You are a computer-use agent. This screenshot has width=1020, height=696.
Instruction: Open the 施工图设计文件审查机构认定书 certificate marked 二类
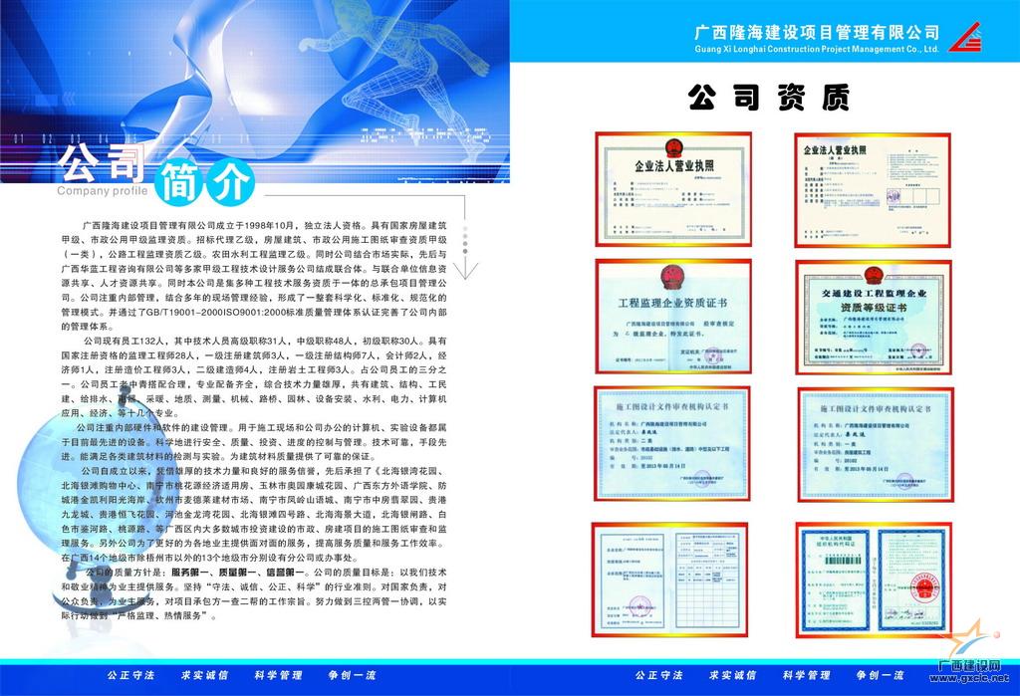point(672,444)
